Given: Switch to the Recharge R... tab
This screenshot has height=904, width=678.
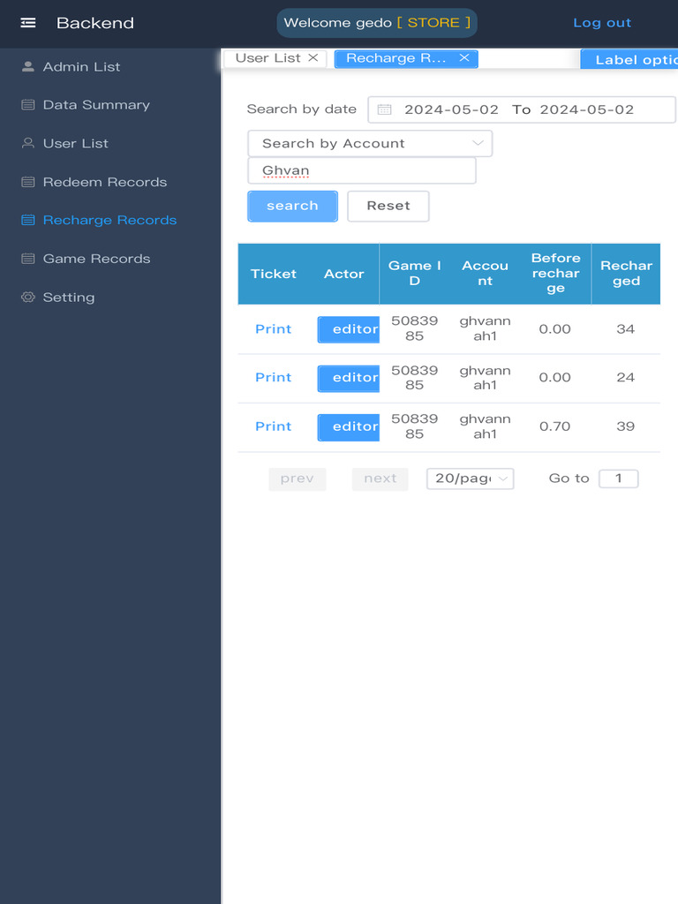Looking at the screenshot, I should click(x=396, y=58).
